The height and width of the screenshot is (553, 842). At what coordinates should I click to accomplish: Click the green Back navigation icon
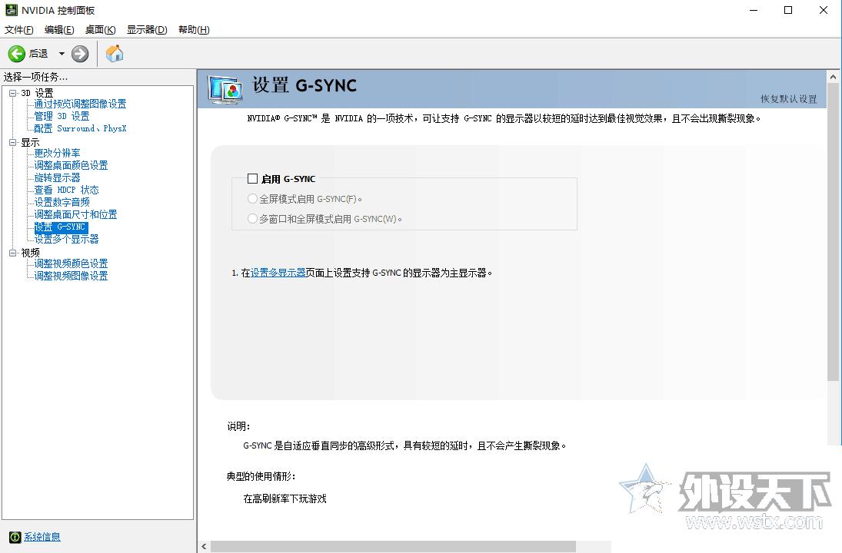pos(17,54)
